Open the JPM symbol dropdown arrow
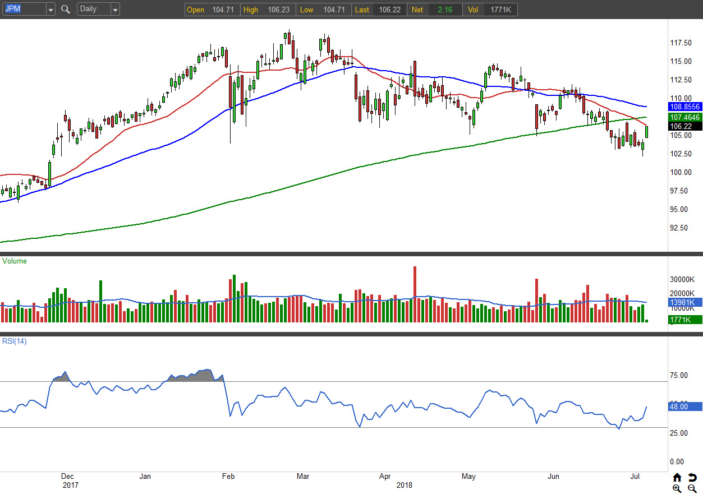The image size is (703, 494). pos(50,10)
